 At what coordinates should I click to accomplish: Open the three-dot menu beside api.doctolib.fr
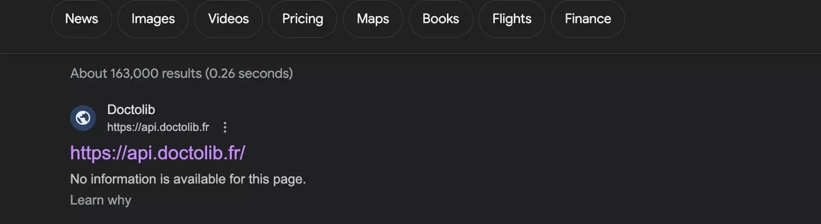[225, 127]
